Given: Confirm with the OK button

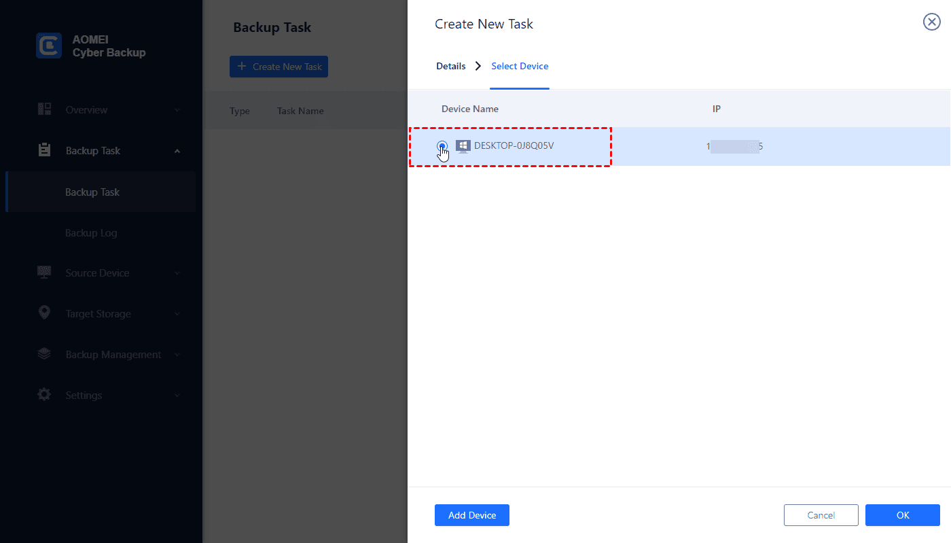Looking at the screenshot, I should tap(903, 515).
